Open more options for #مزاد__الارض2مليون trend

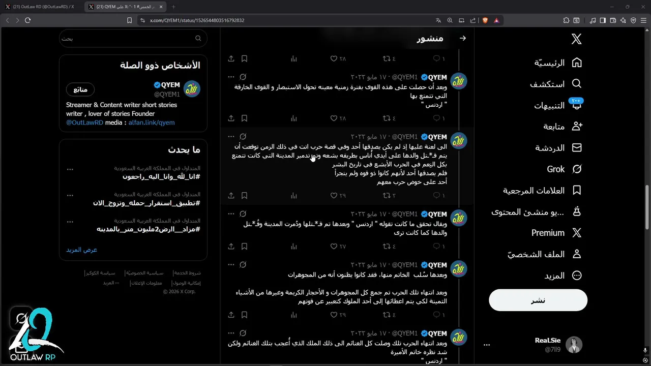click(x=70, y=222)
